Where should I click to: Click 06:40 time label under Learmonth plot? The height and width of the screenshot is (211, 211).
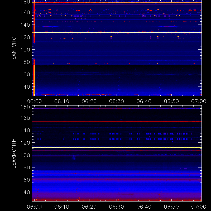tap(144, 207)
